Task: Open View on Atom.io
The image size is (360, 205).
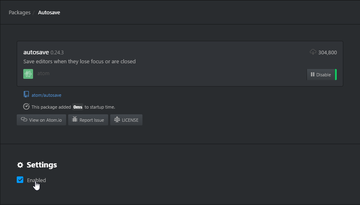Action: pos(41,120)
